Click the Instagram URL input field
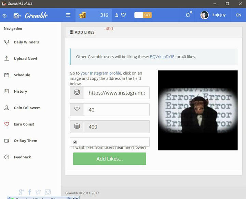This screenshot has width=246, height=199. tap(117, 93)
